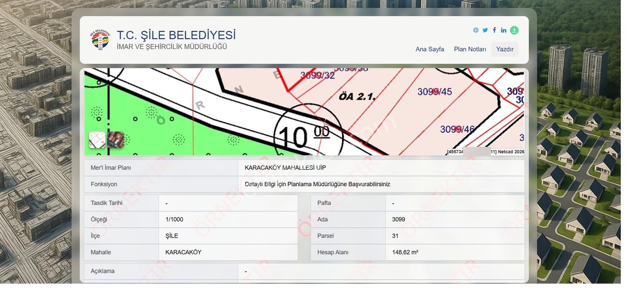Click parcel label 3099/32 on map
The width and height of the screenshot is (633, 302).
click(317, 75)
